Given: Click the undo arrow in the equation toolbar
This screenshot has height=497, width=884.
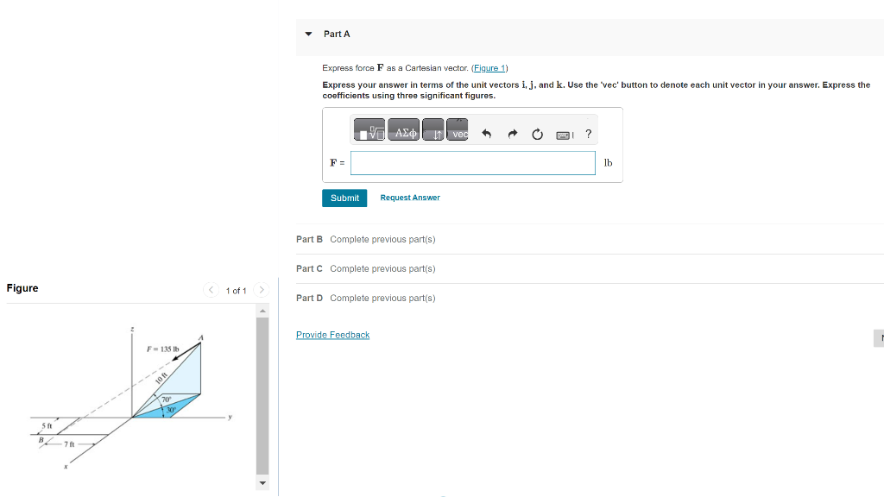Looking at the screenshot, I should click(486, 132).
